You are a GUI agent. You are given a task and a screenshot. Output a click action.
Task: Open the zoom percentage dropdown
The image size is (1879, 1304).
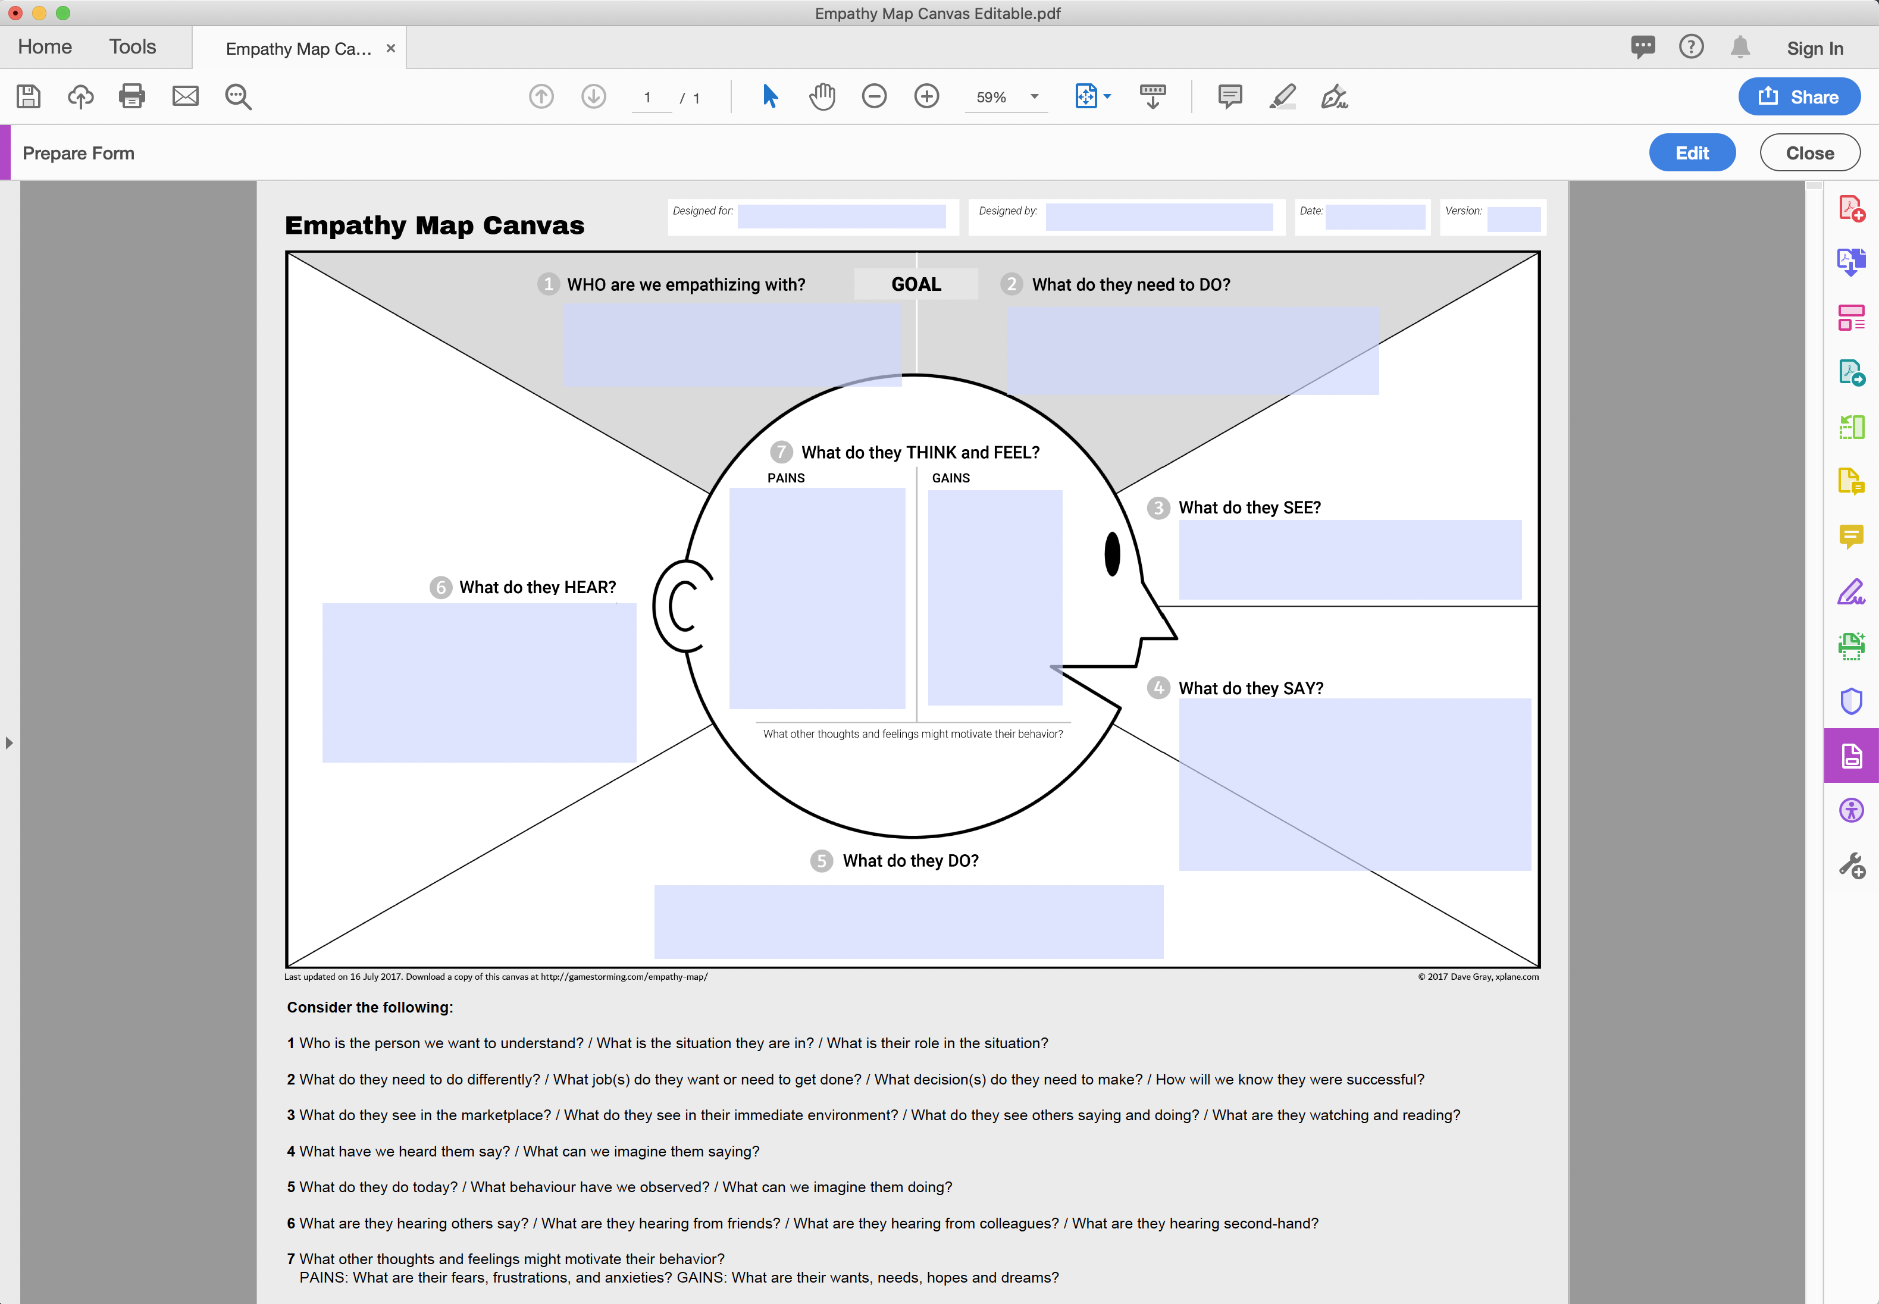pyautogui.click(x=1034, y=96)
